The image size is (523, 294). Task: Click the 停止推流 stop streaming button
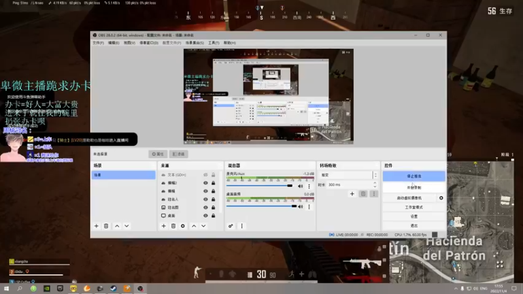414,176
